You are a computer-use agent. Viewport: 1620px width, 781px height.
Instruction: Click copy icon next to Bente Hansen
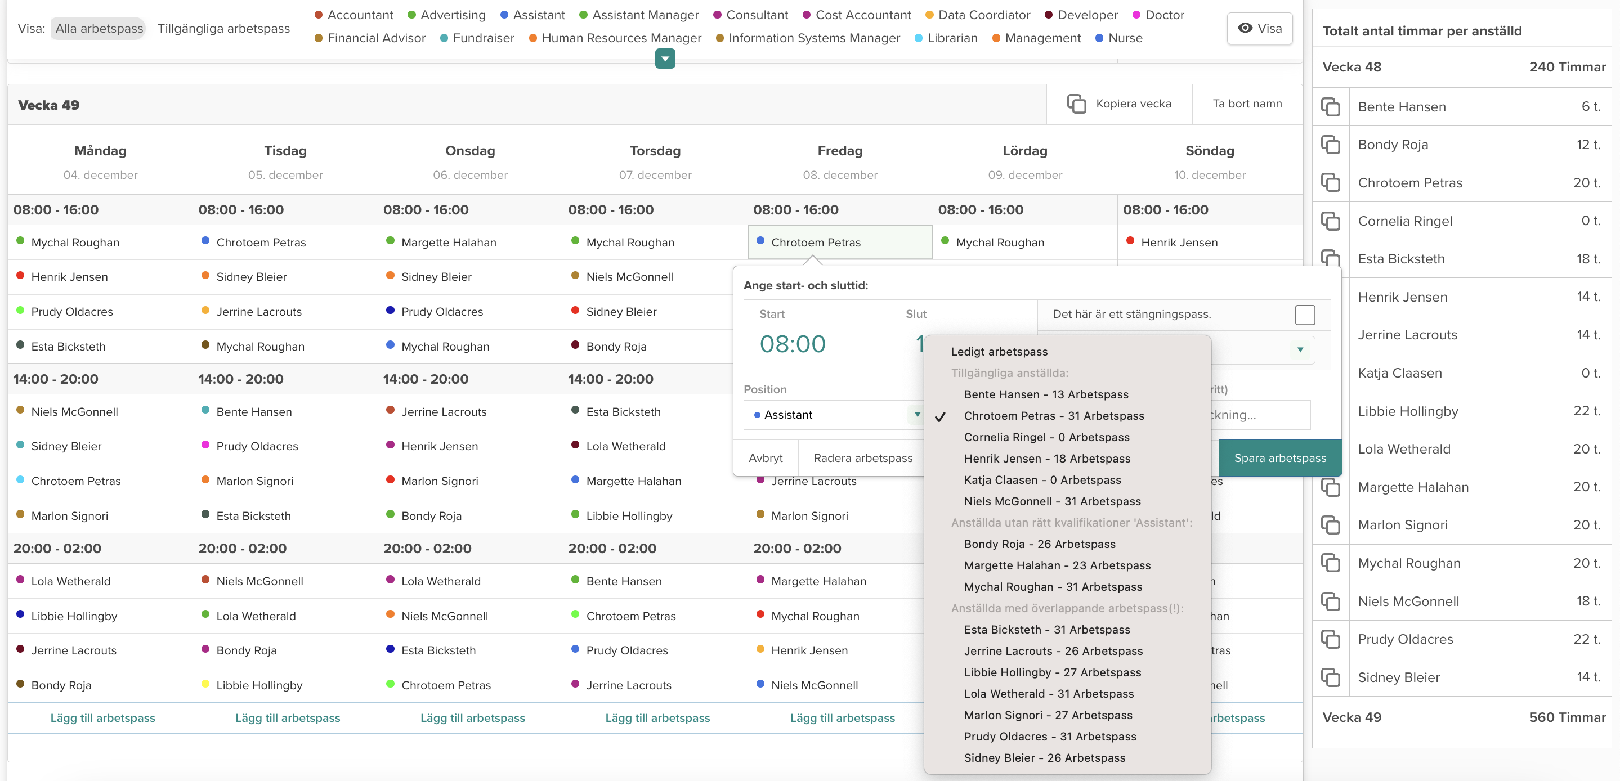(x=1330, y=107)
